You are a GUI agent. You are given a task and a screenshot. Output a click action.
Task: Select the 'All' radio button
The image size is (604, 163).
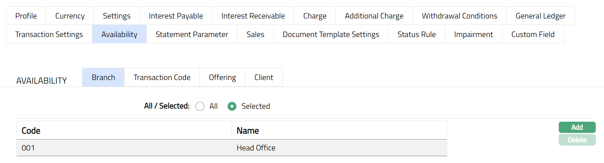(200, 106)
